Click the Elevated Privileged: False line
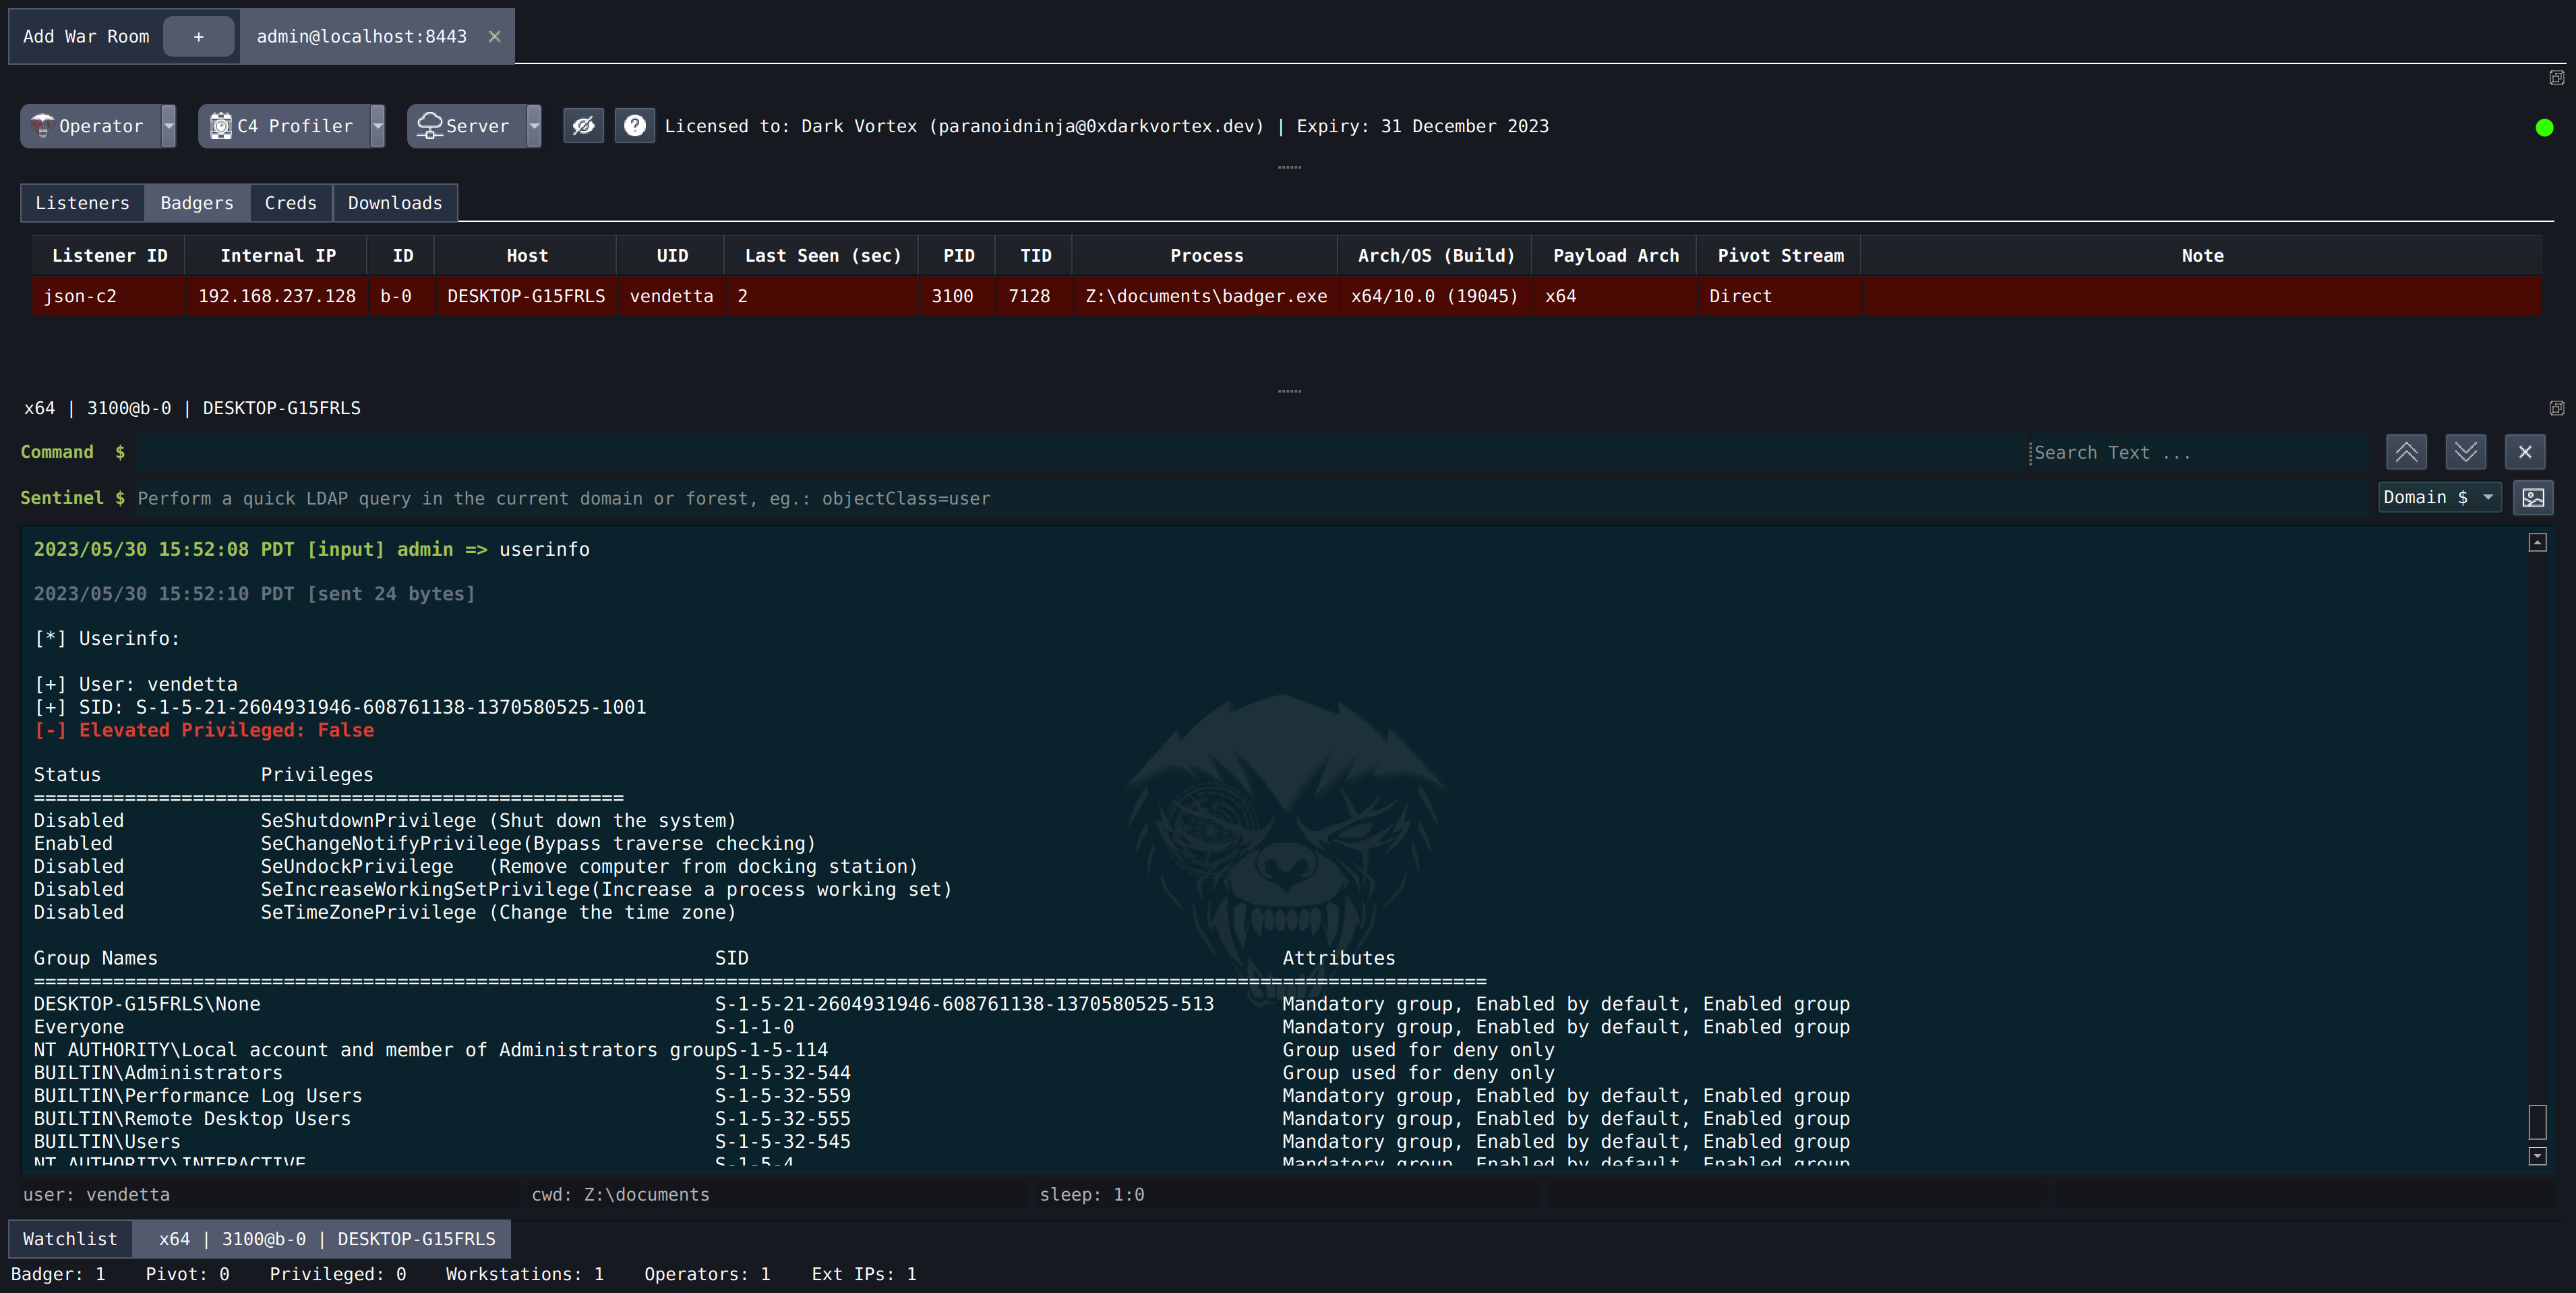 tap(204, 730)
